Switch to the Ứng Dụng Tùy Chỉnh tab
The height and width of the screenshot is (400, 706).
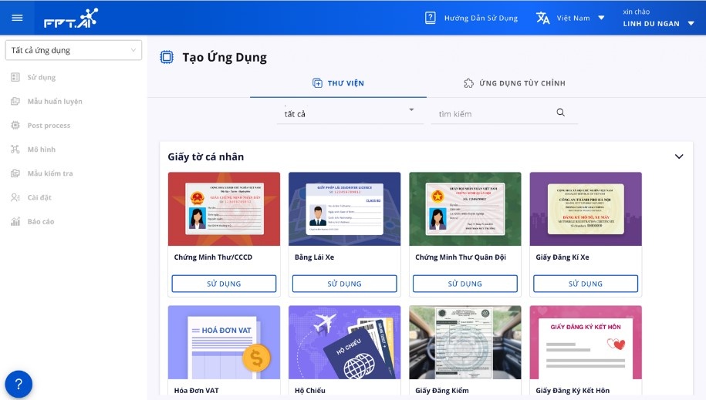pyautogui.click(x=515, y=83)
